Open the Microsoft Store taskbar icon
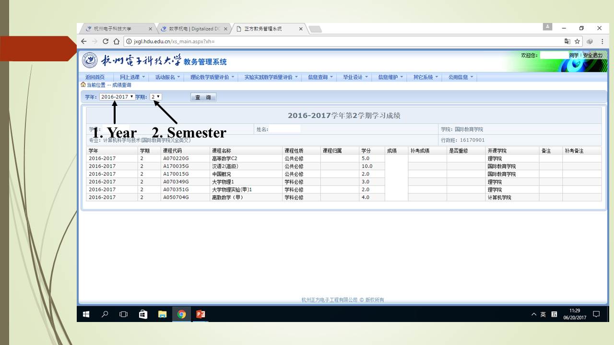This screenshot has height=345, width=614. tap(143, 314)
